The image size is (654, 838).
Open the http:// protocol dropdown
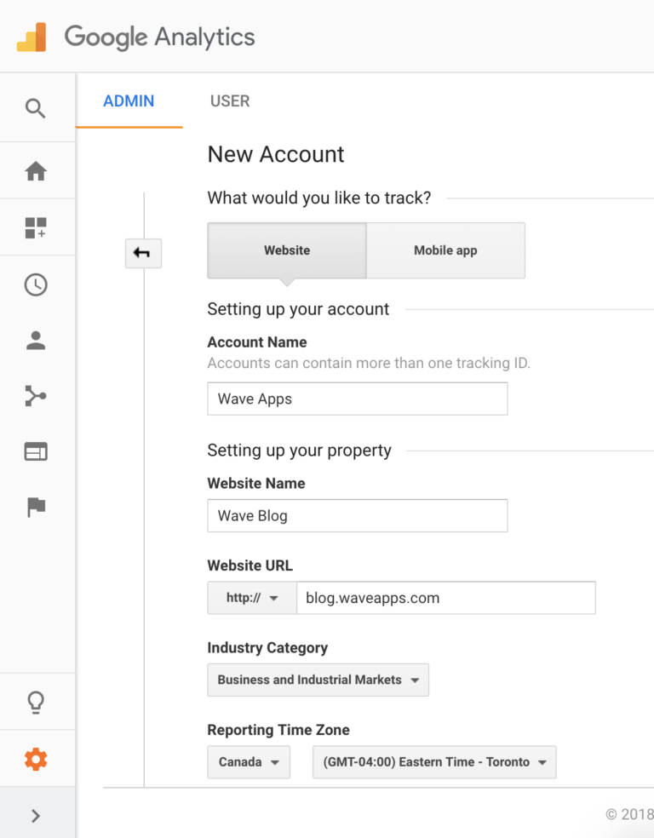click(x=252, y=598)
